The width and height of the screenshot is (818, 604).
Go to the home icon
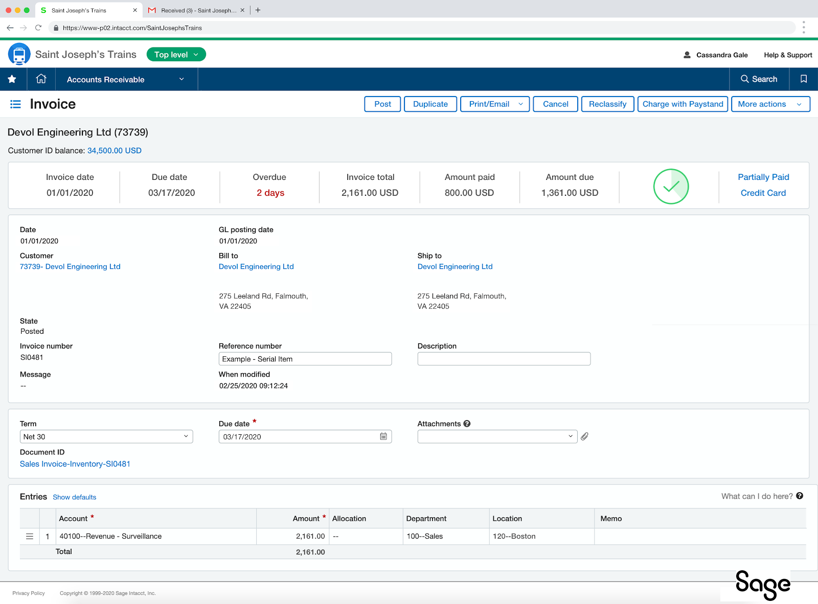(41, 79)
